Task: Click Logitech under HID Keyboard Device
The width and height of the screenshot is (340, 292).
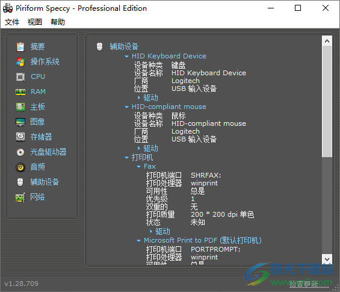Action: point(185,81)
